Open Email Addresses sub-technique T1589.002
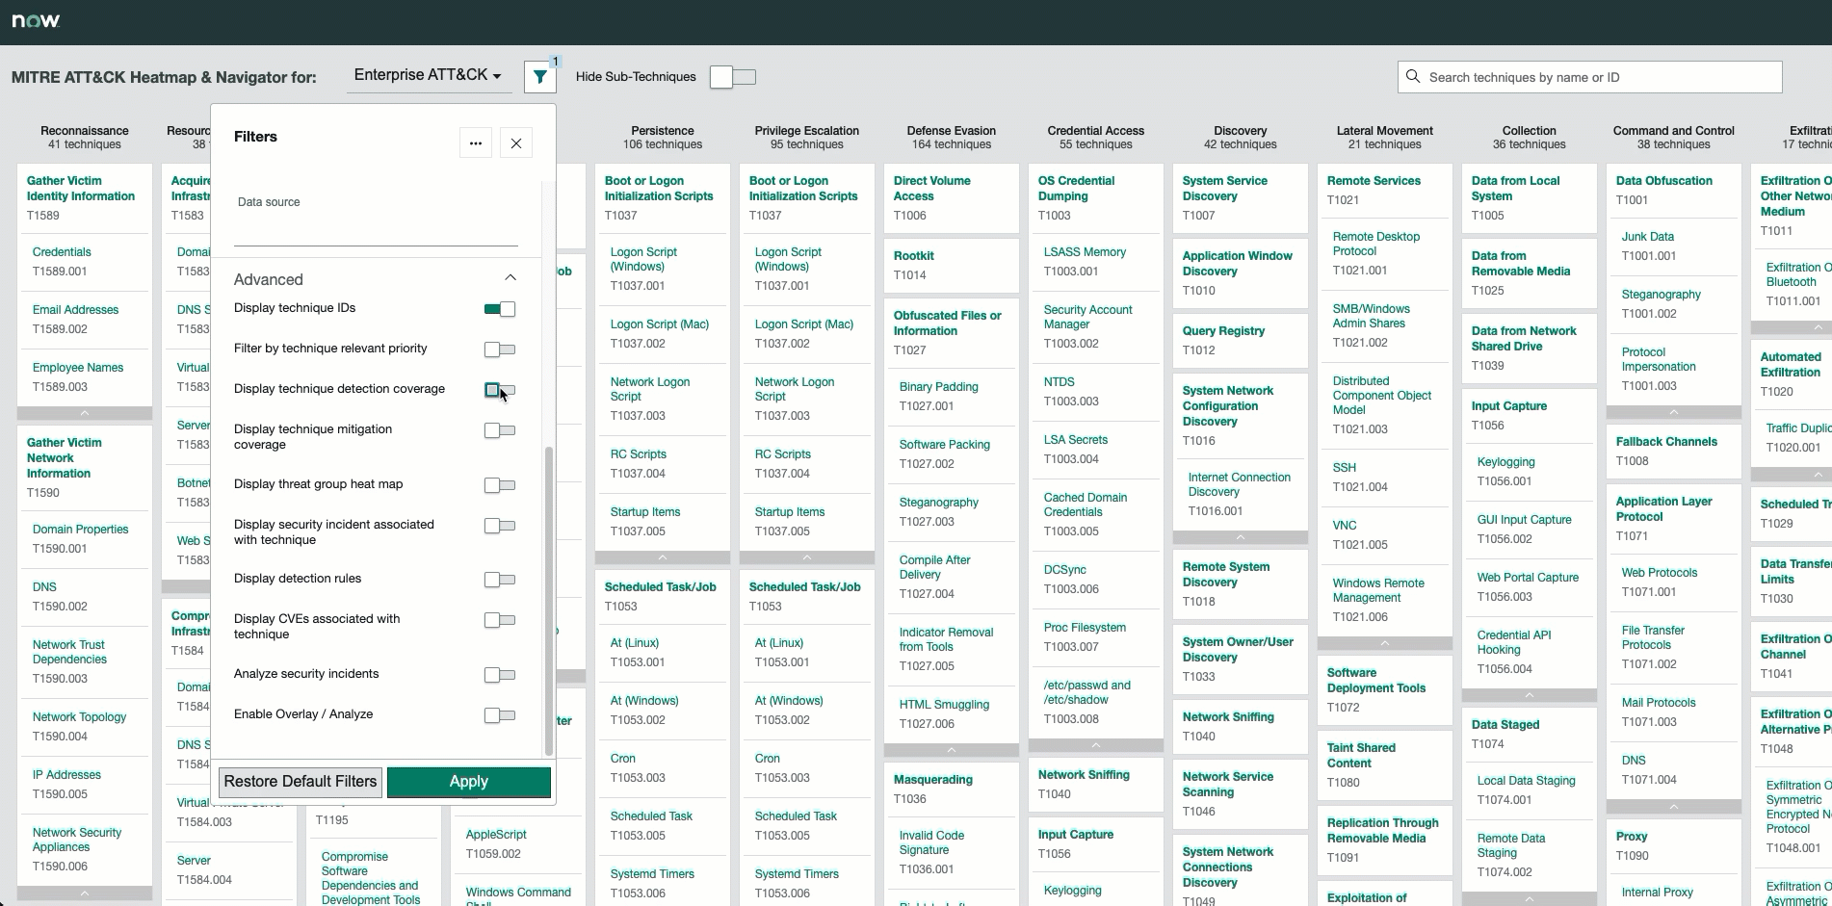Viewport: 1832px width, 906px height. point(75,310)
